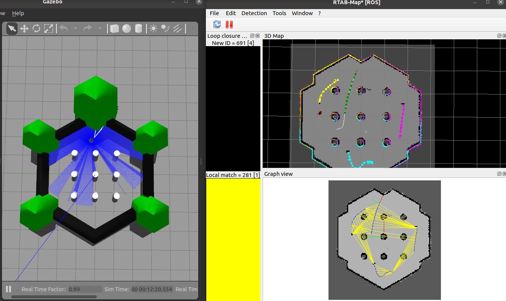Pause the Gazebo simulation
506x301 pixels.
8,289
